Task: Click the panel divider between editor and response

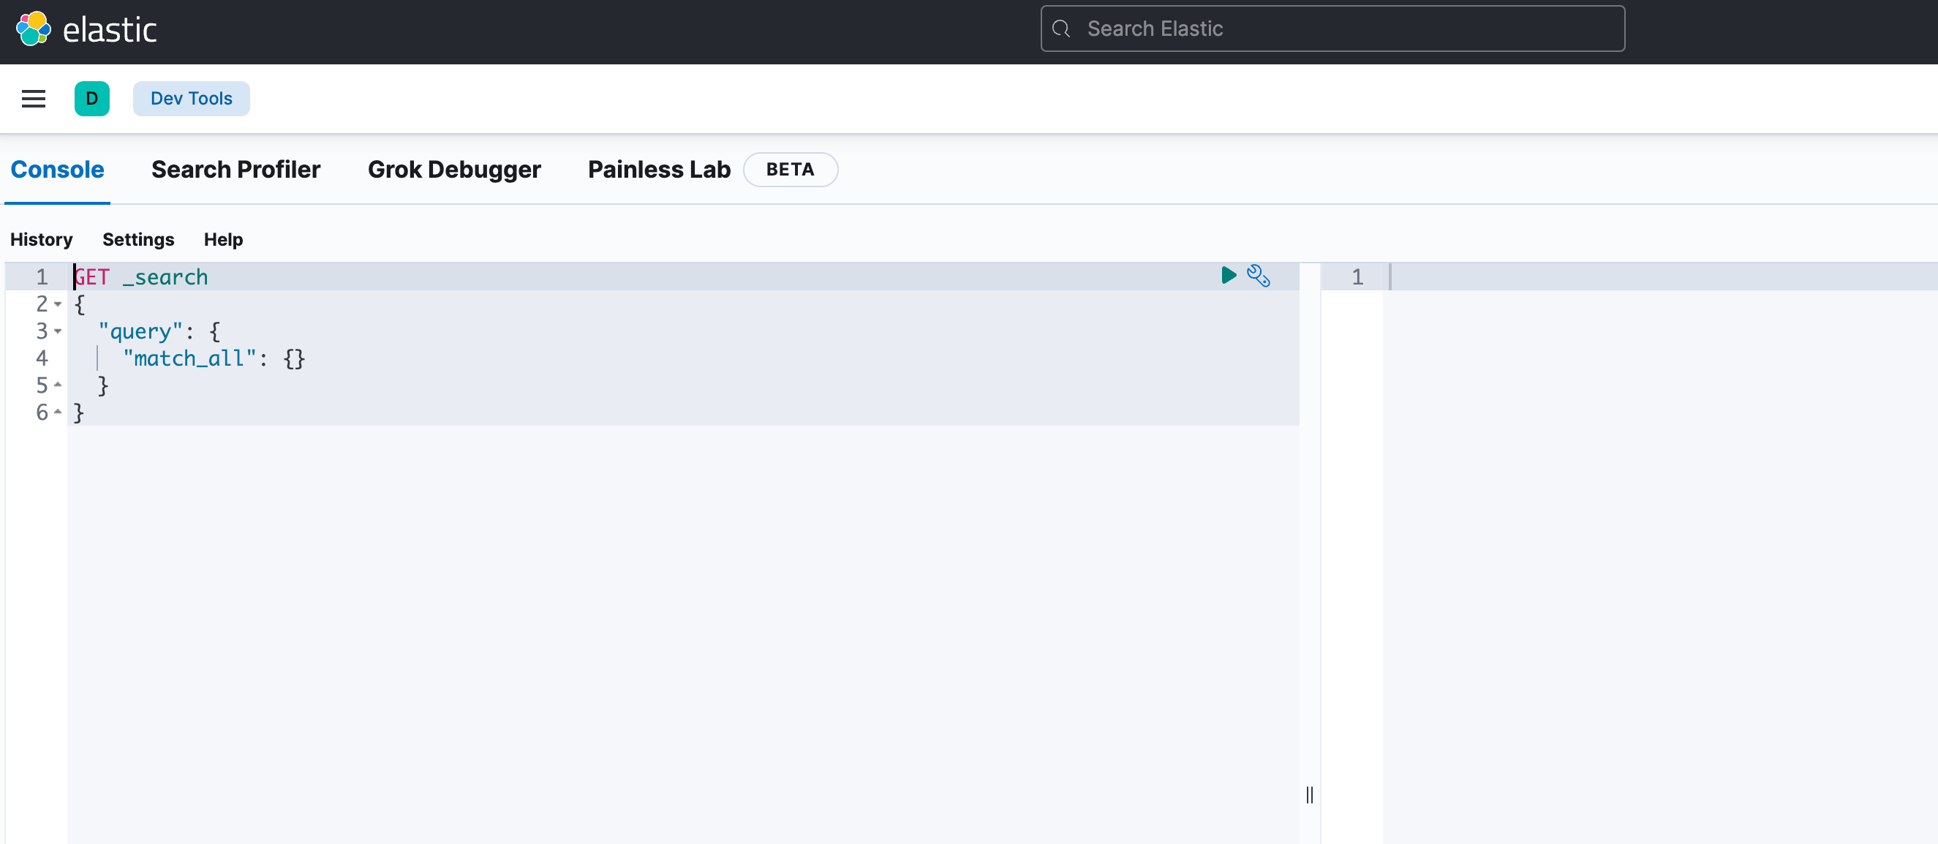Action: click(x=1310, y=795)
